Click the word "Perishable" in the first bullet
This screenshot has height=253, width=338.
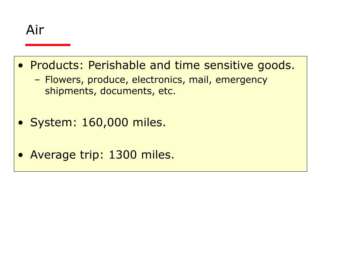pyautogui.click(x=117, y=65)
